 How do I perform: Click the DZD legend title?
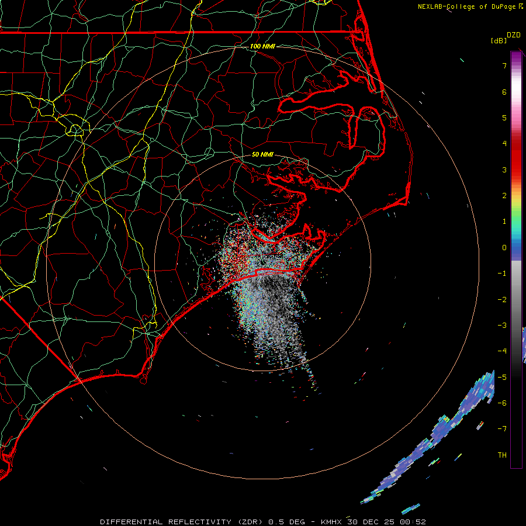514,35
